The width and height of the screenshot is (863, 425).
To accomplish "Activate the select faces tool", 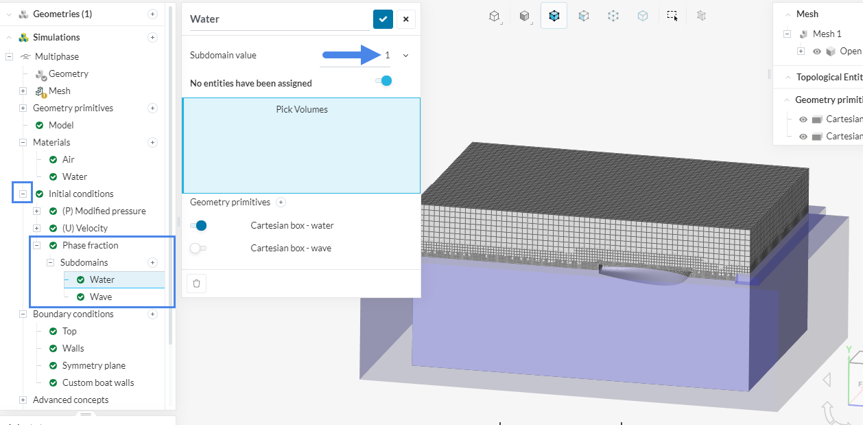I will tap(583, 16).
